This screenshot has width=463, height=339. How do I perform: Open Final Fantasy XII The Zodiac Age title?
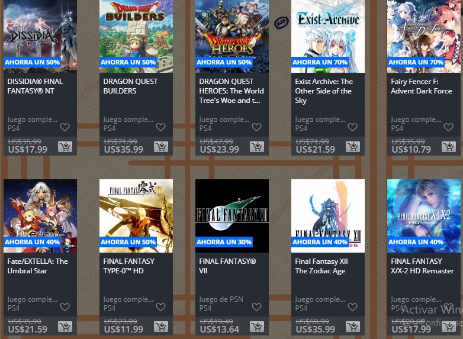click(x=321, y=266)
